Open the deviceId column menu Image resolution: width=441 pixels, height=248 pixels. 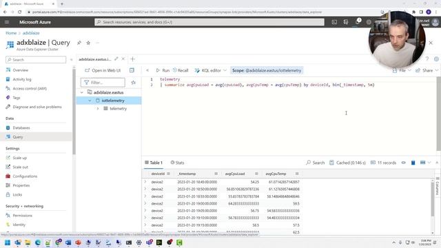tap(168, 174)
